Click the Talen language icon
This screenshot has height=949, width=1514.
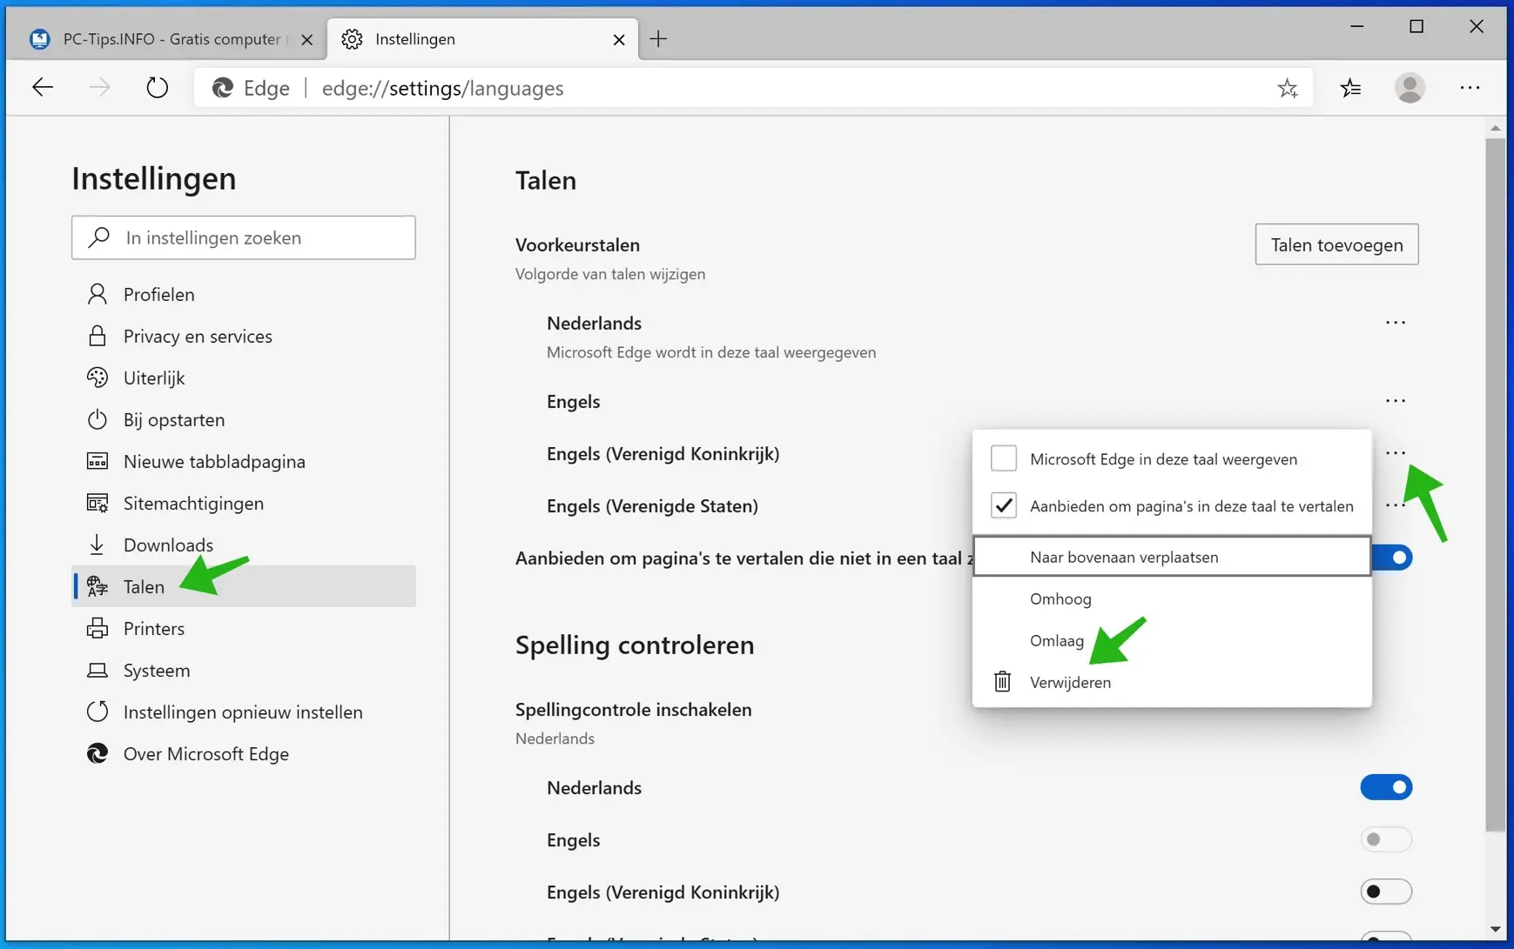(x=98, y=586)
